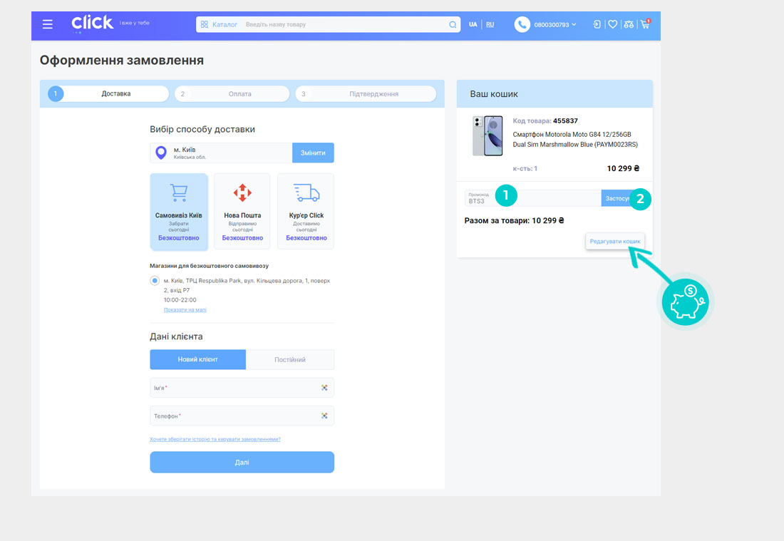Choose Самовивіз Київ delivery option
The width and height of the screenshot is (784, 541).
click(179, 211)
